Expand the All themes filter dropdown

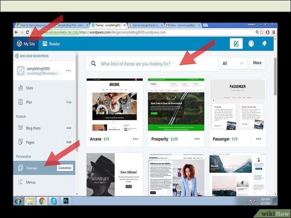pyautogui.click(x=233, y=63)
